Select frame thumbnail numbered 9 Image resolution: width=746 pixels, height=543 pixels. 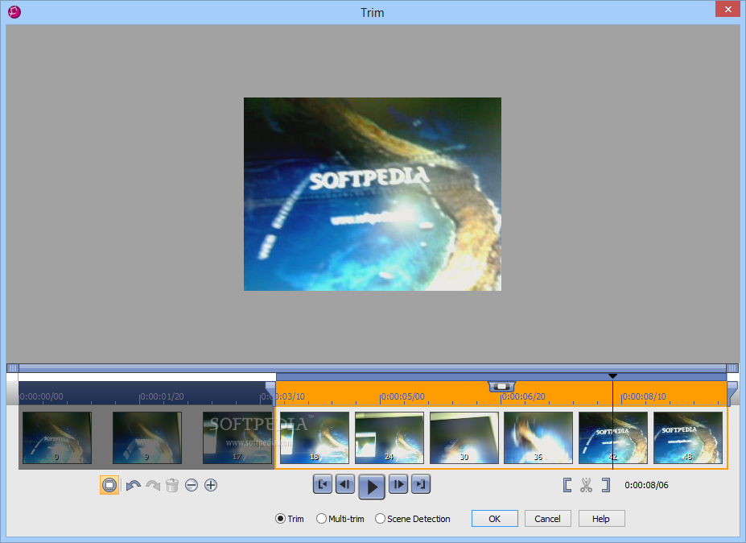pos(147,437)
